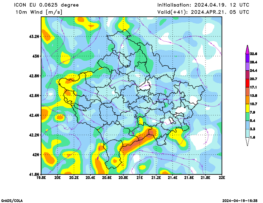Select the red-orange legend swatch below 17.1
This screenshot has width=263, height=203.
248,92
